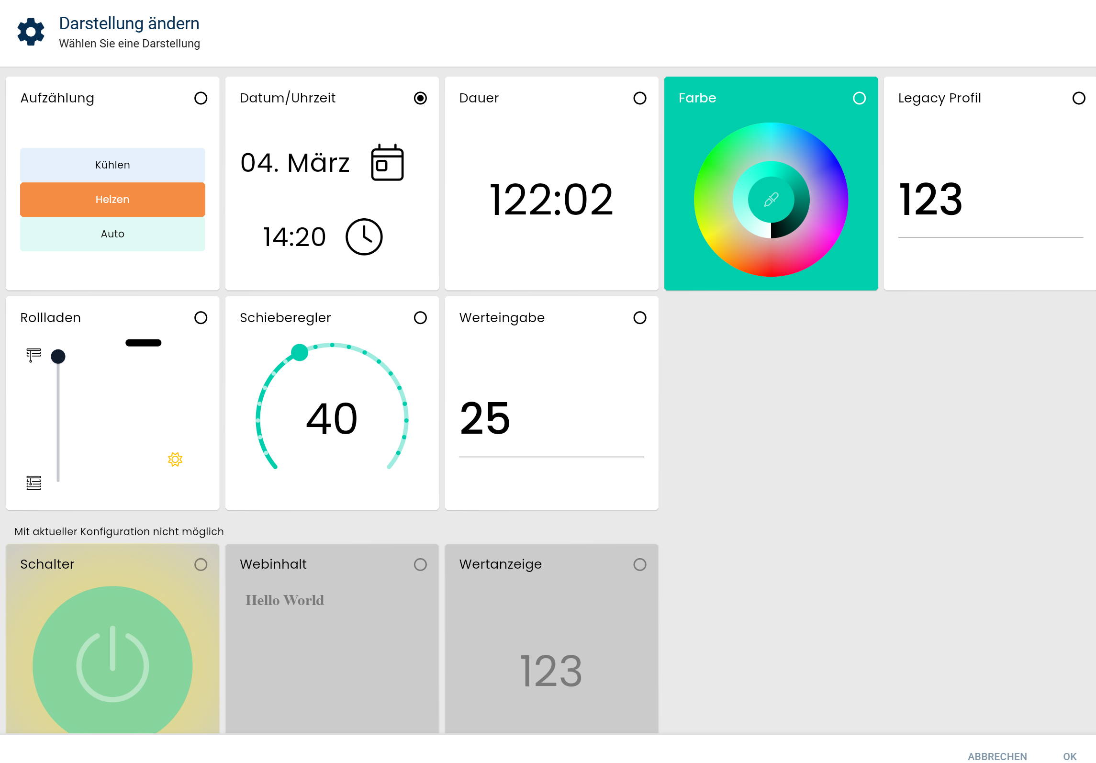Click the yellow sun icon in the Rollladen card
Image resolution: width=1096 pixels, height=763 pixels.
pyautogui.click(x=175, y=460)
